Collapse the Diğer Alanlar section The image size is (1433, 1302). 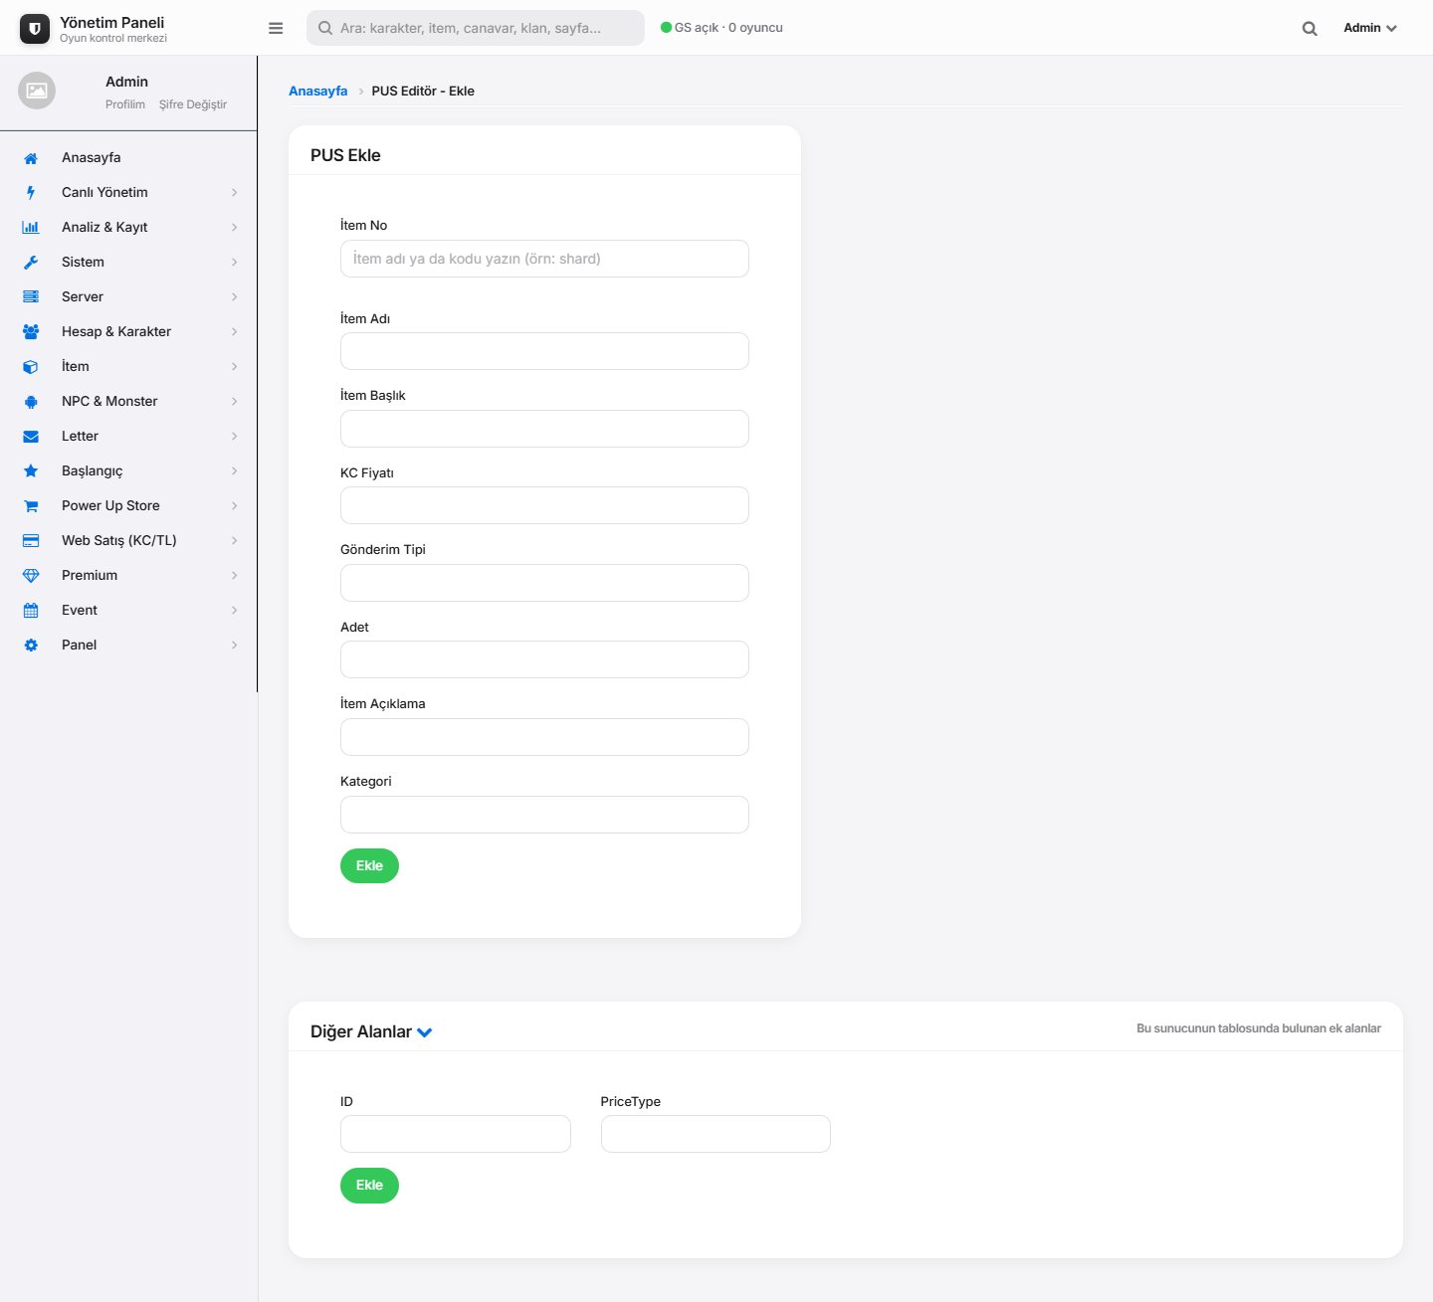[x=425, y=1032]
